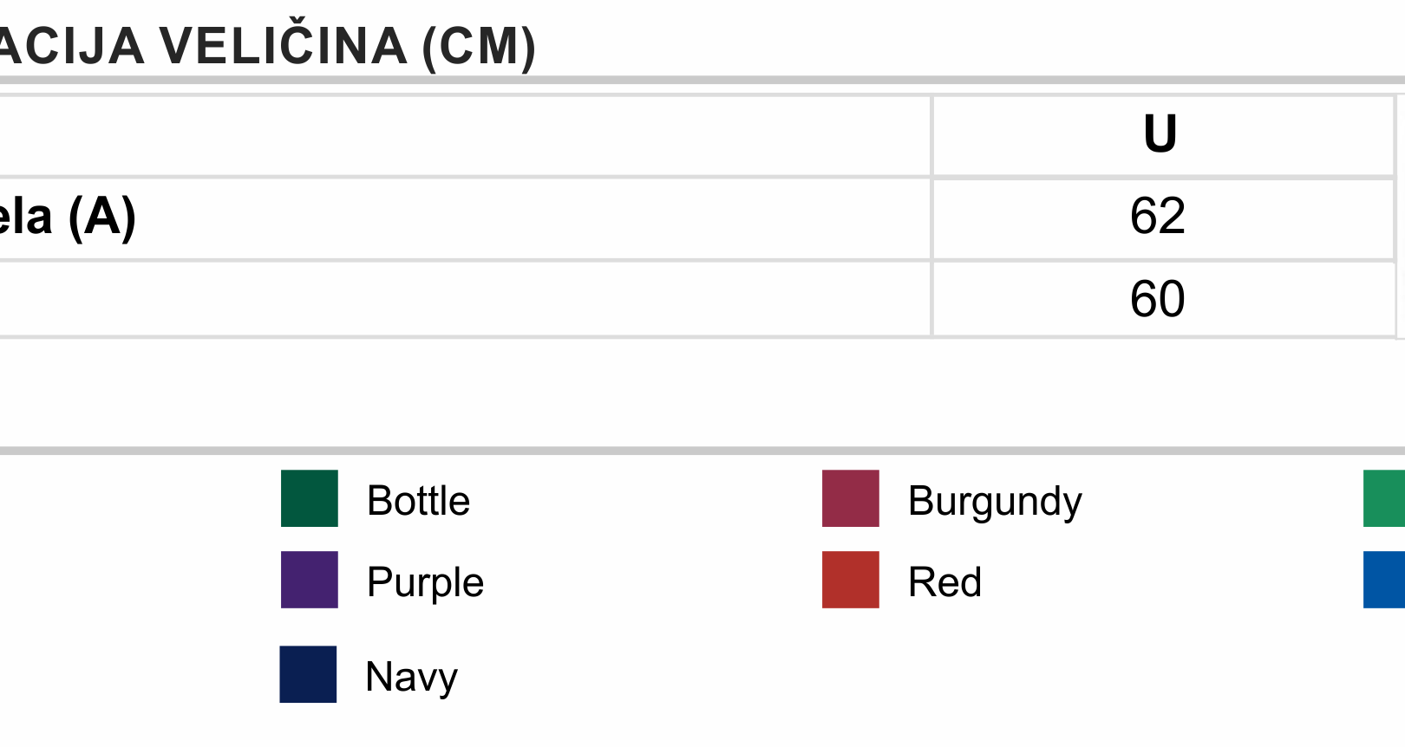Select the U size column header
Screen dimensions: 1405x747
point(1162,136)
